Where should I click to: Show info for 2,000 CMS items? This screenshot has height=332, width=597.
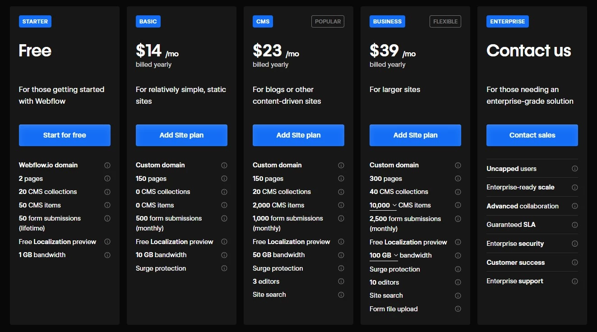pyautogui.click(x=341, y=205)
